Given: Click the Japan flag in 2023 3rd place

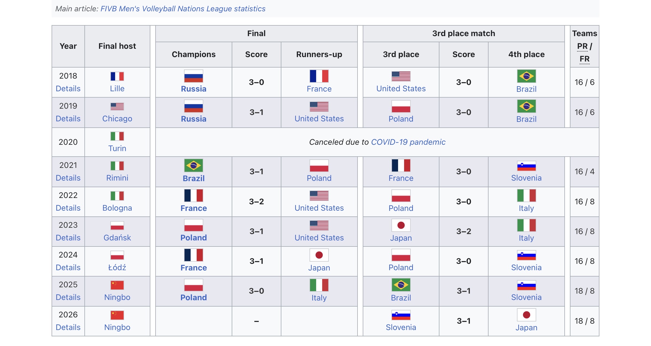Looking at the screenshot, I should [x=401, y=225].
